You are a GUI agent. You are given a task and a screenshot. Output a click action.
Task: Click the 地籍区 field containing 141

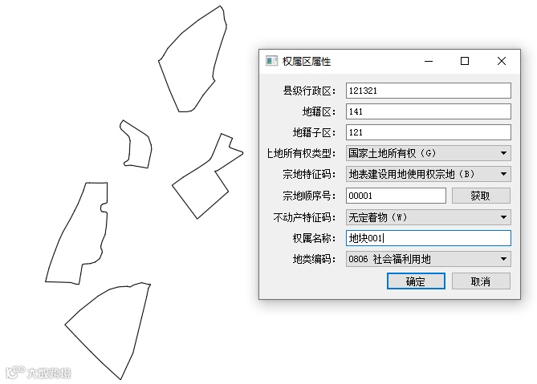pyautogui.click(x=429, y=111)
